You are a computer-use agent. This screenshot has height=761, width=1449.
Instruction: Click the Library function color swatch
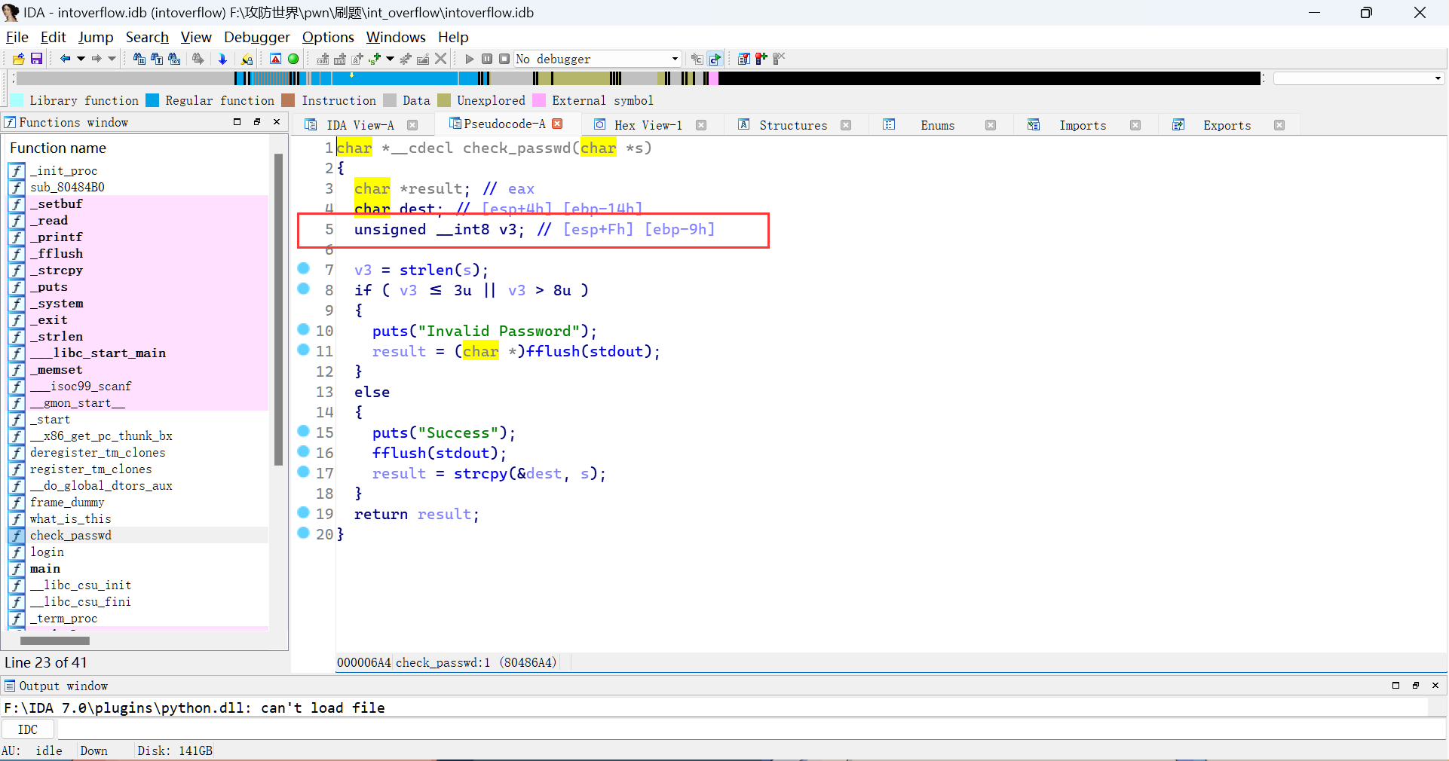pos(17,100)
